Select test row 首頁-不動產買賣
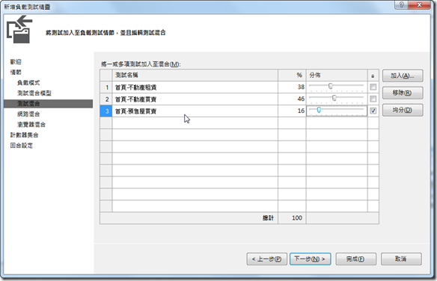This screenshot has height=281, width=437. click(195, 99)
